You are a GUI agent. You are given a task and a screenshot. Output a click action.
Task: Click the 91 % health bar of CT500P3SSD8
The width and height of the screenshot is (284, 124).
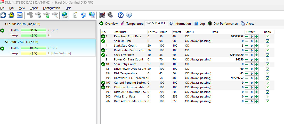(34, 30)
